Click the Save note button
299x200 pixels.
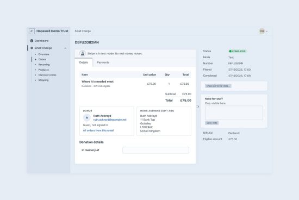pos(212,123)
